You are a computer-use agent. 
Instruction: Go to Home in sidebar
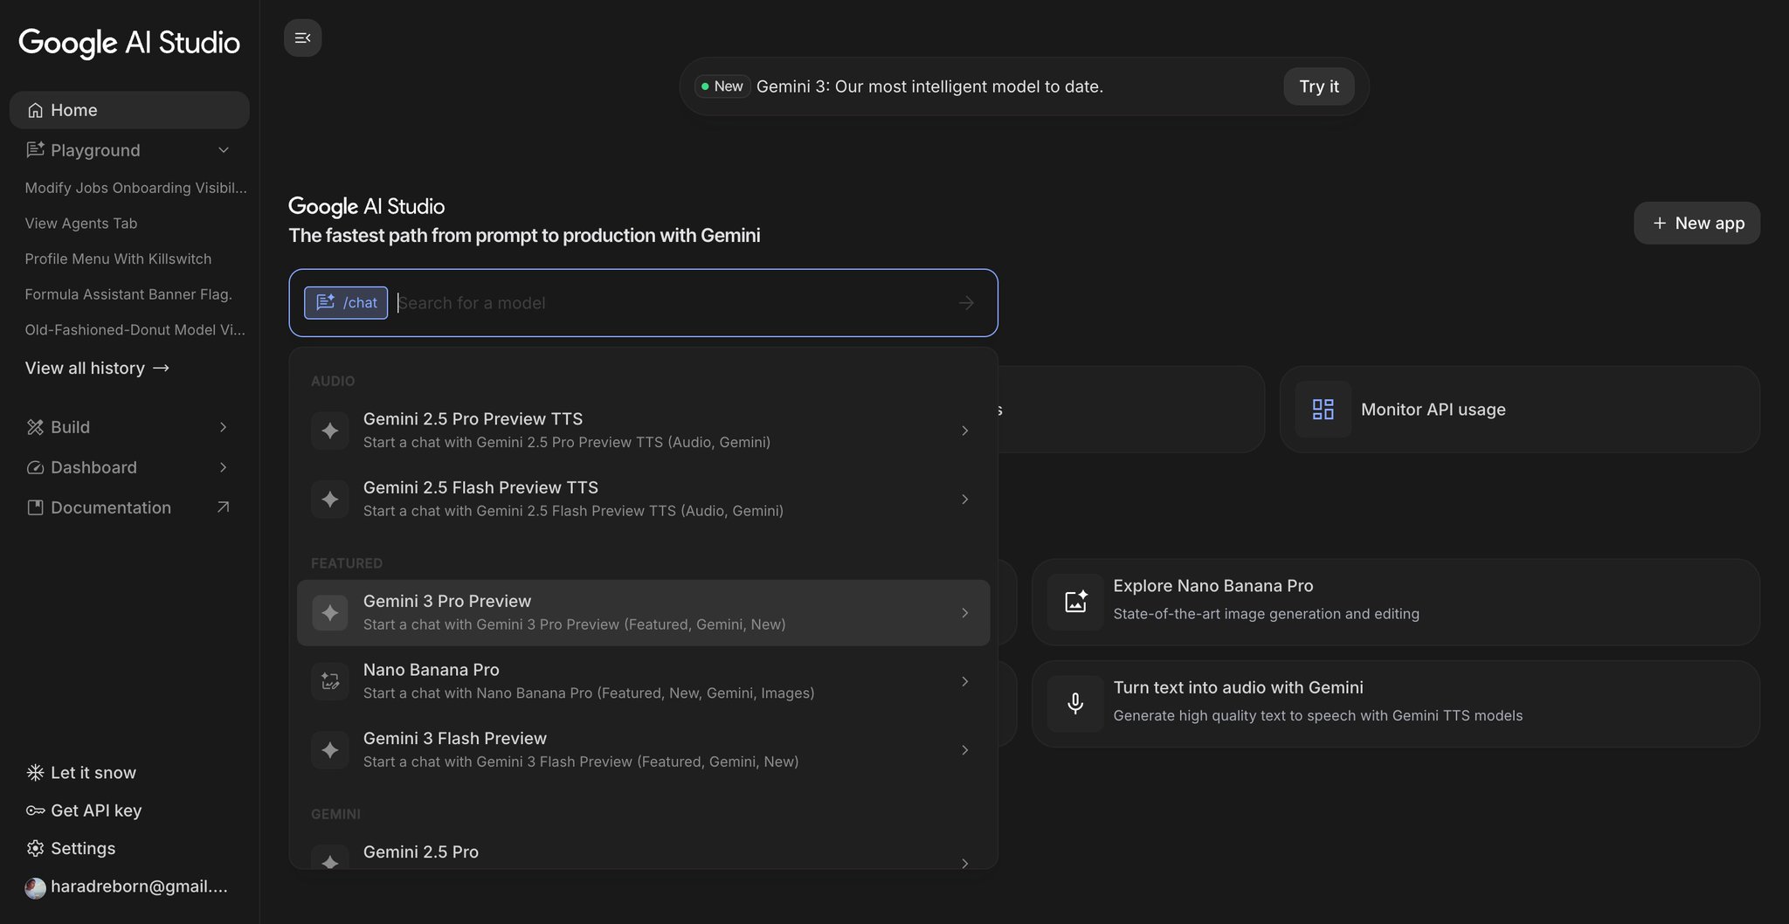coord(129,110)
